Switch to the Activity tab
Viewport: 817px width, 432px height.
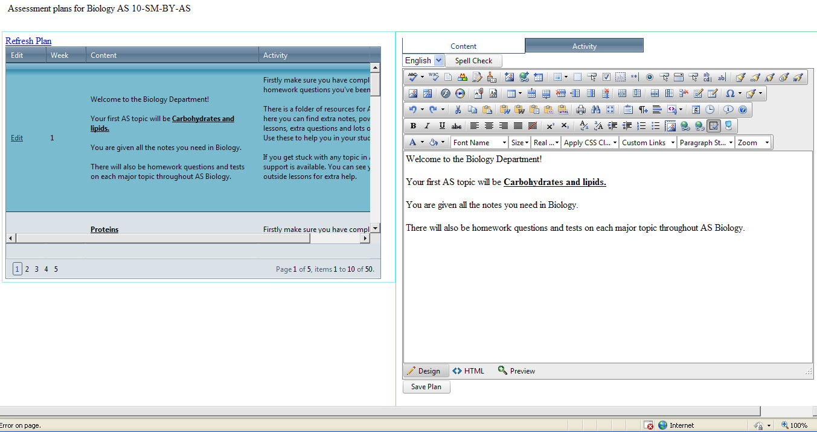click(584, 46)
